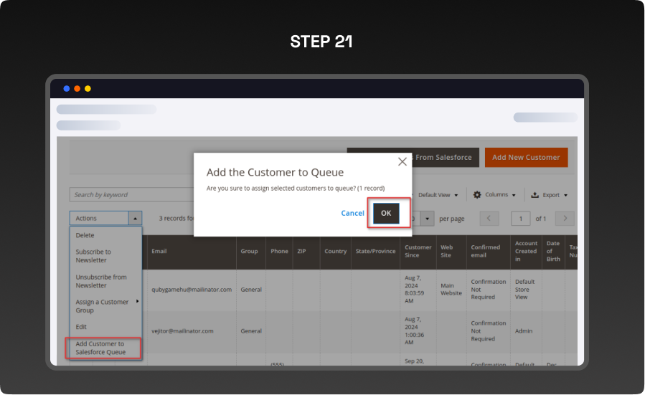
Task: Select Edit from the Actions menu
Action: [x=82, y=327]
